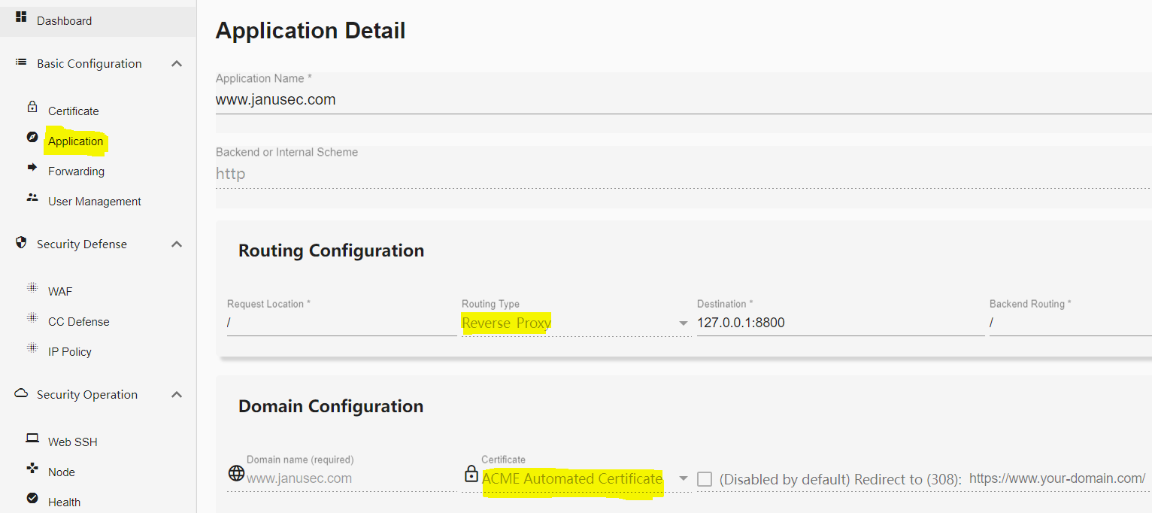Go to IP Policy page

70,351
